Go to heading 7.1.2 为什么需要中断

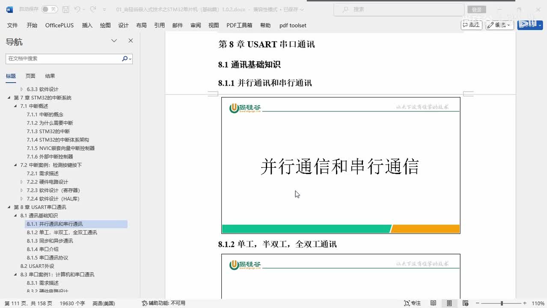(50, 123)
